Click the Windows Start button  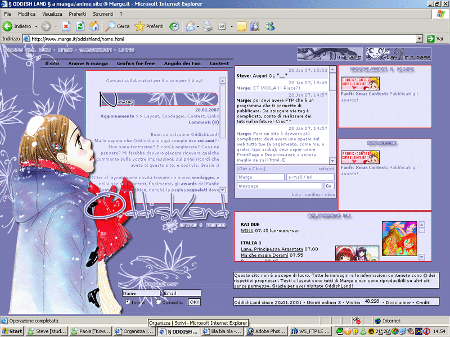[x=12, y=331]
